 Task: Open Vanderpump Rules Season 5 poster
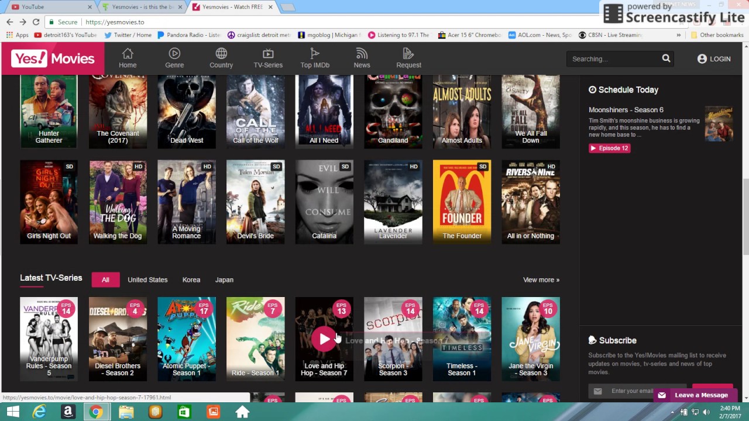[x=49, y=339]
